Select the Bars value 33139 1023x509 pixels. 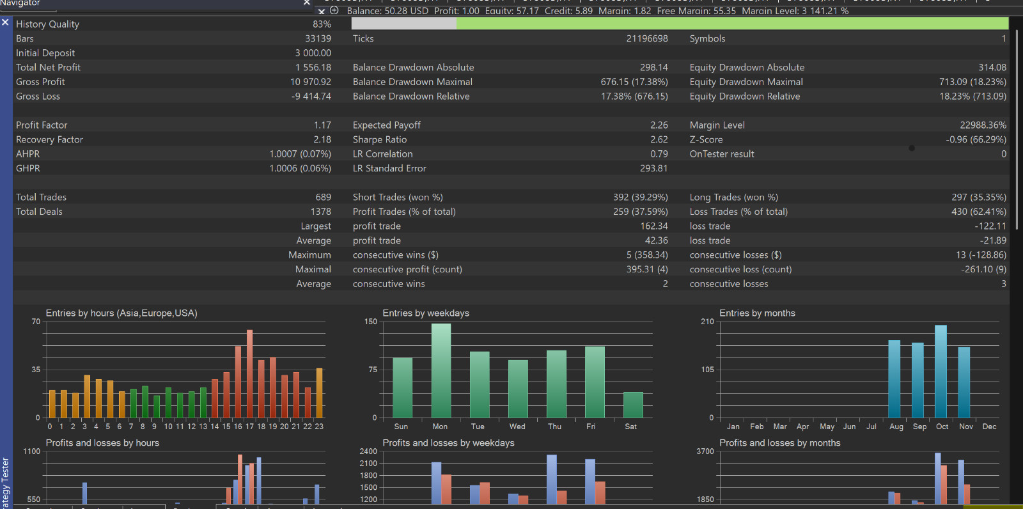click(318, 38)
